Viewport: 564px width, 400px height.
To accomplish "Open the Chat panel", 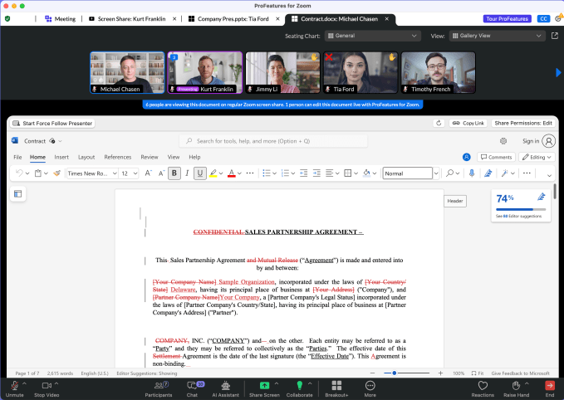I will tap(192, 385).
